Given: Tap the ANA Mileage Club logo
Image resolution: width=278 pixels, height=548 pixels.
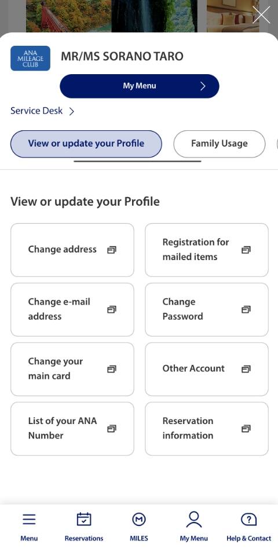Looking at the screenshot, I should 30,59.
